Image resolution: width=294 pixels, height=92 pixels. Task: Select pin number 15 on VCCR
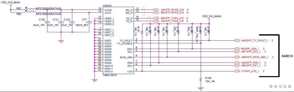(x=100, y=9)
